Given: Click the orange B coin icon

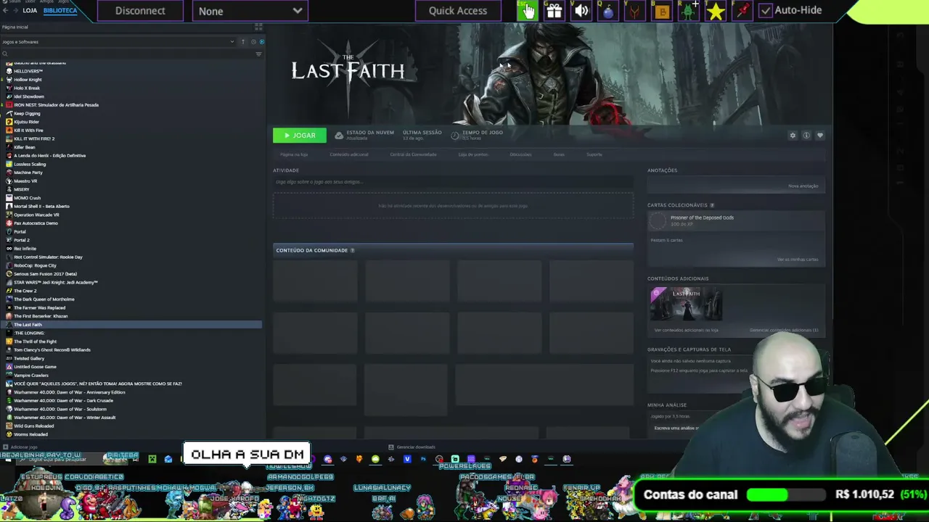Looking at the screenshot, I should tap(662, 10).
